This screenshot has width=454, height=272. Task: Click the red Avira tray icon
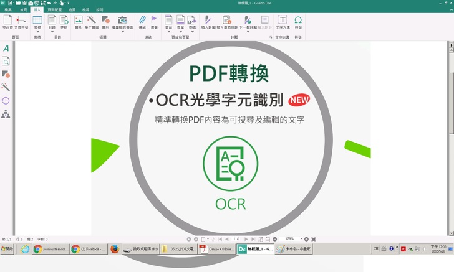403,249
